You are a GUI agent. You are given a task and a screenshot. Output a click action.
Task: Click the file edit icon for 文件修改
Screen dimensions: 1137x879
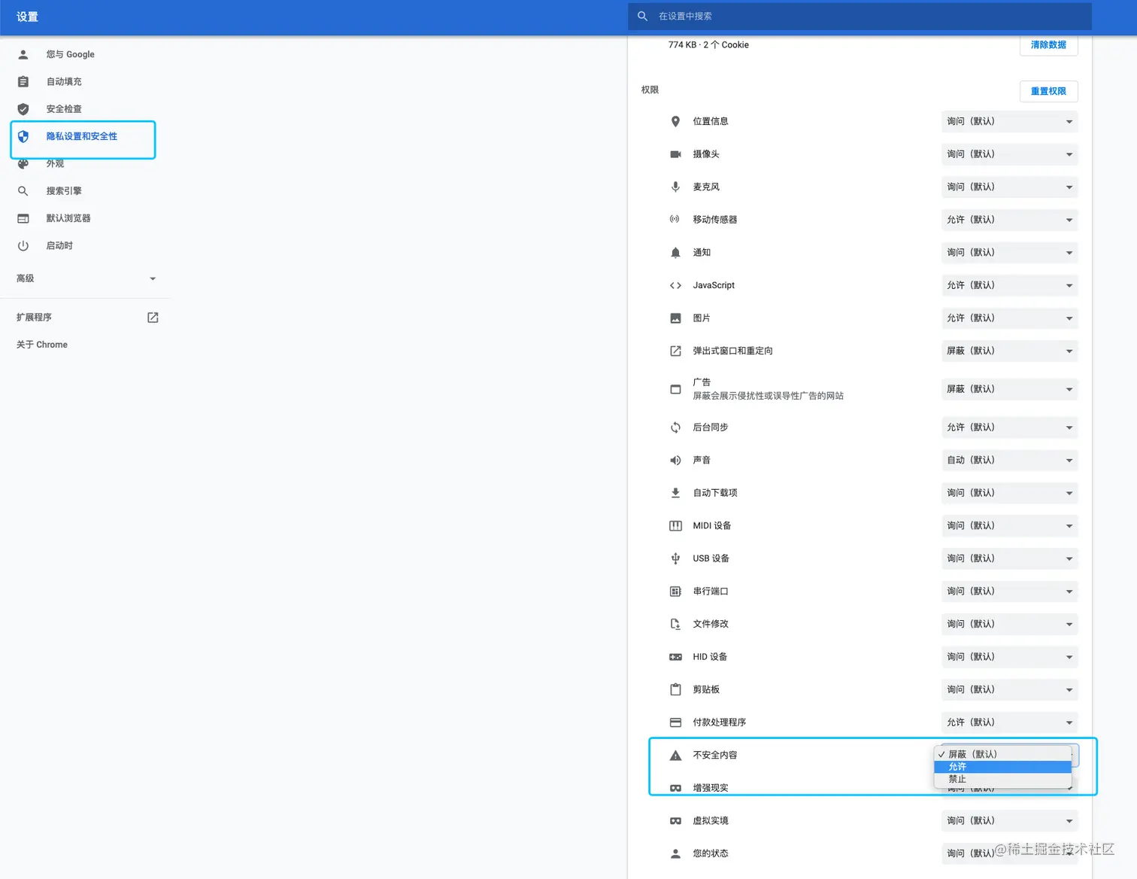(675, 624)
